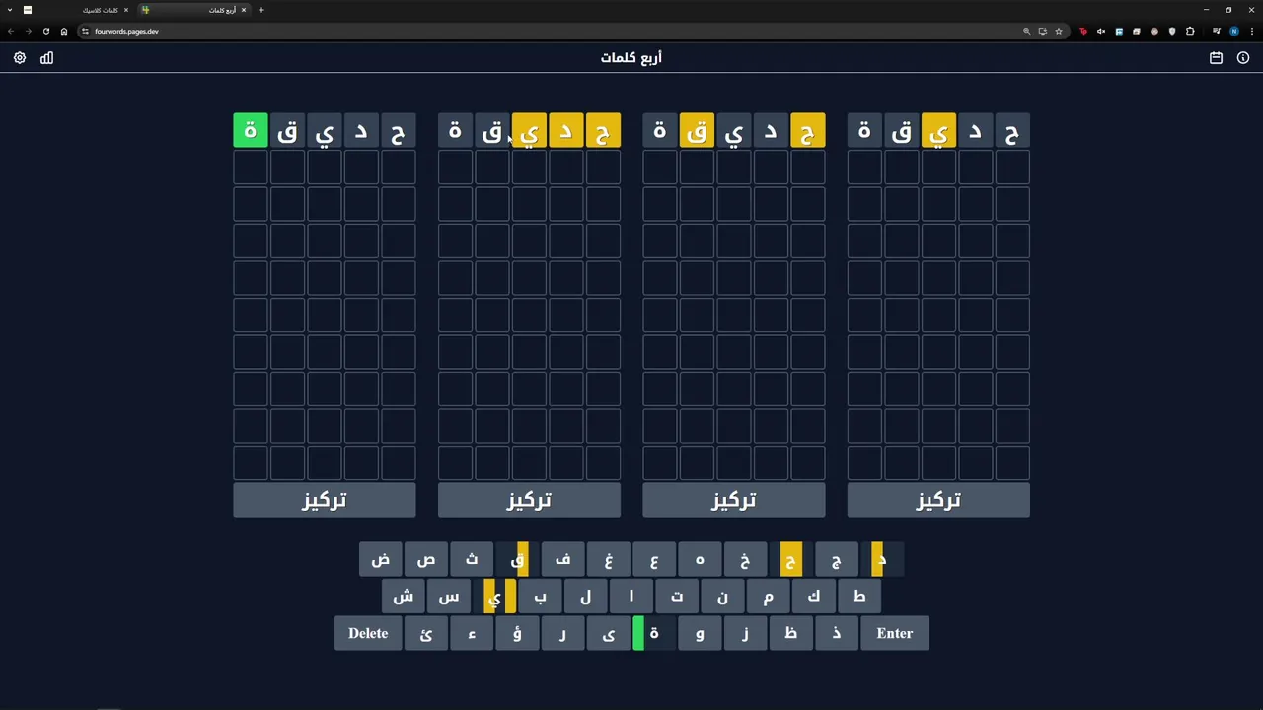Image resolution: width=1263 pixels, height=710 pixels.
Task: Tap the ش key on the keyboard
Action: tap(404, 597)
